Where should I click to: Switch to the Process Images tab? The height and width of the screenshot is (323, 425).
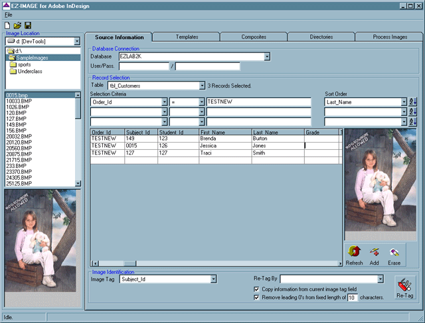pos(390,37)
